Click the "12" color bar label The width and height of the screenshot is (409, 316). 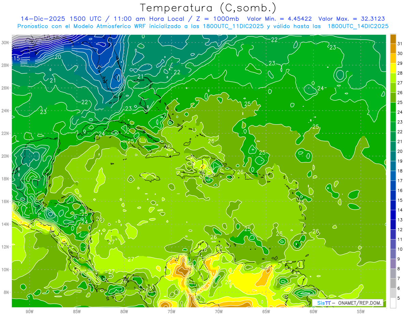(x=400, y=229)
